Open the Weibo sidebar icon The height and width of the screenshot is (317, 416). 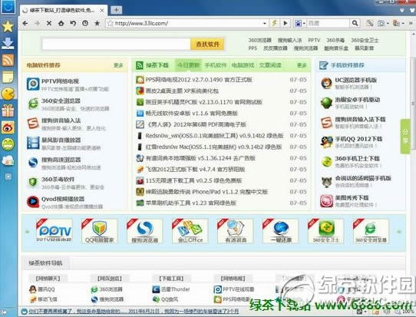[x=8, y=127]
